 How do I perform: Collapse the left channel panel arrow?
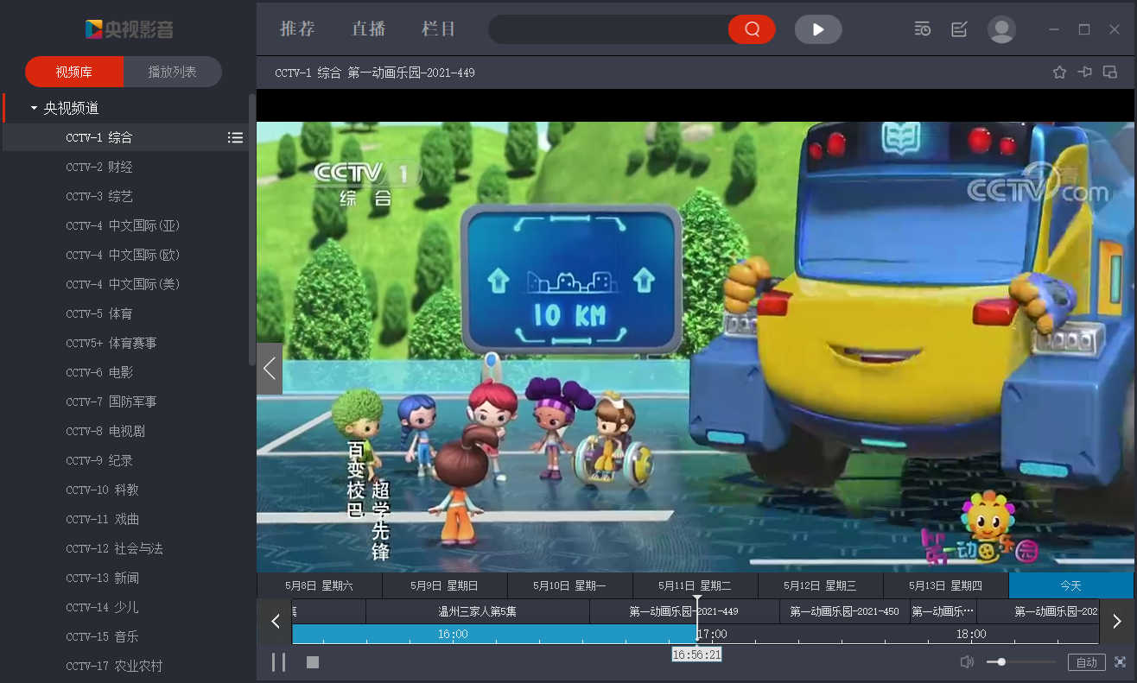tap(270, 369)
